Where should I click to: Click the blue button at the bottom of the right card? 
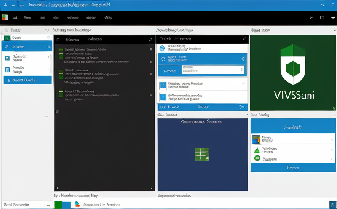293,168
